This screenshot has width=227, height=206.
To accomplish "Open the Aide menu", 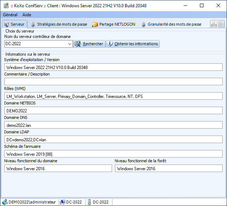I will [27, 15].
